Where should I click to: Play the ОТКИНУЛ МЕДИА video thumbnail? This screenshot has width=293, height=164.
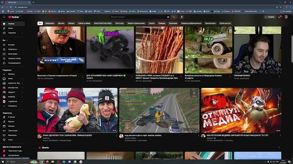(x=241, y=110)
